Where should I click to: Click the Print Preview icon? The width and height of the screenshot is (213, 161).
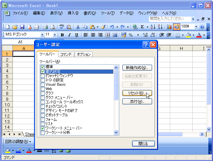pos(53,27)
